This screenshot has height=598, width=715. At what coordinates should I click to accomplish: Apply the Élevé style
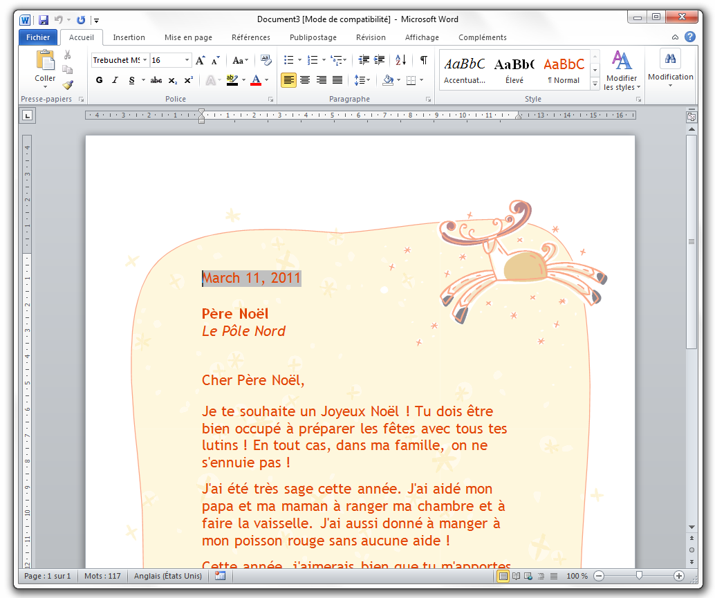pos(514,70)
